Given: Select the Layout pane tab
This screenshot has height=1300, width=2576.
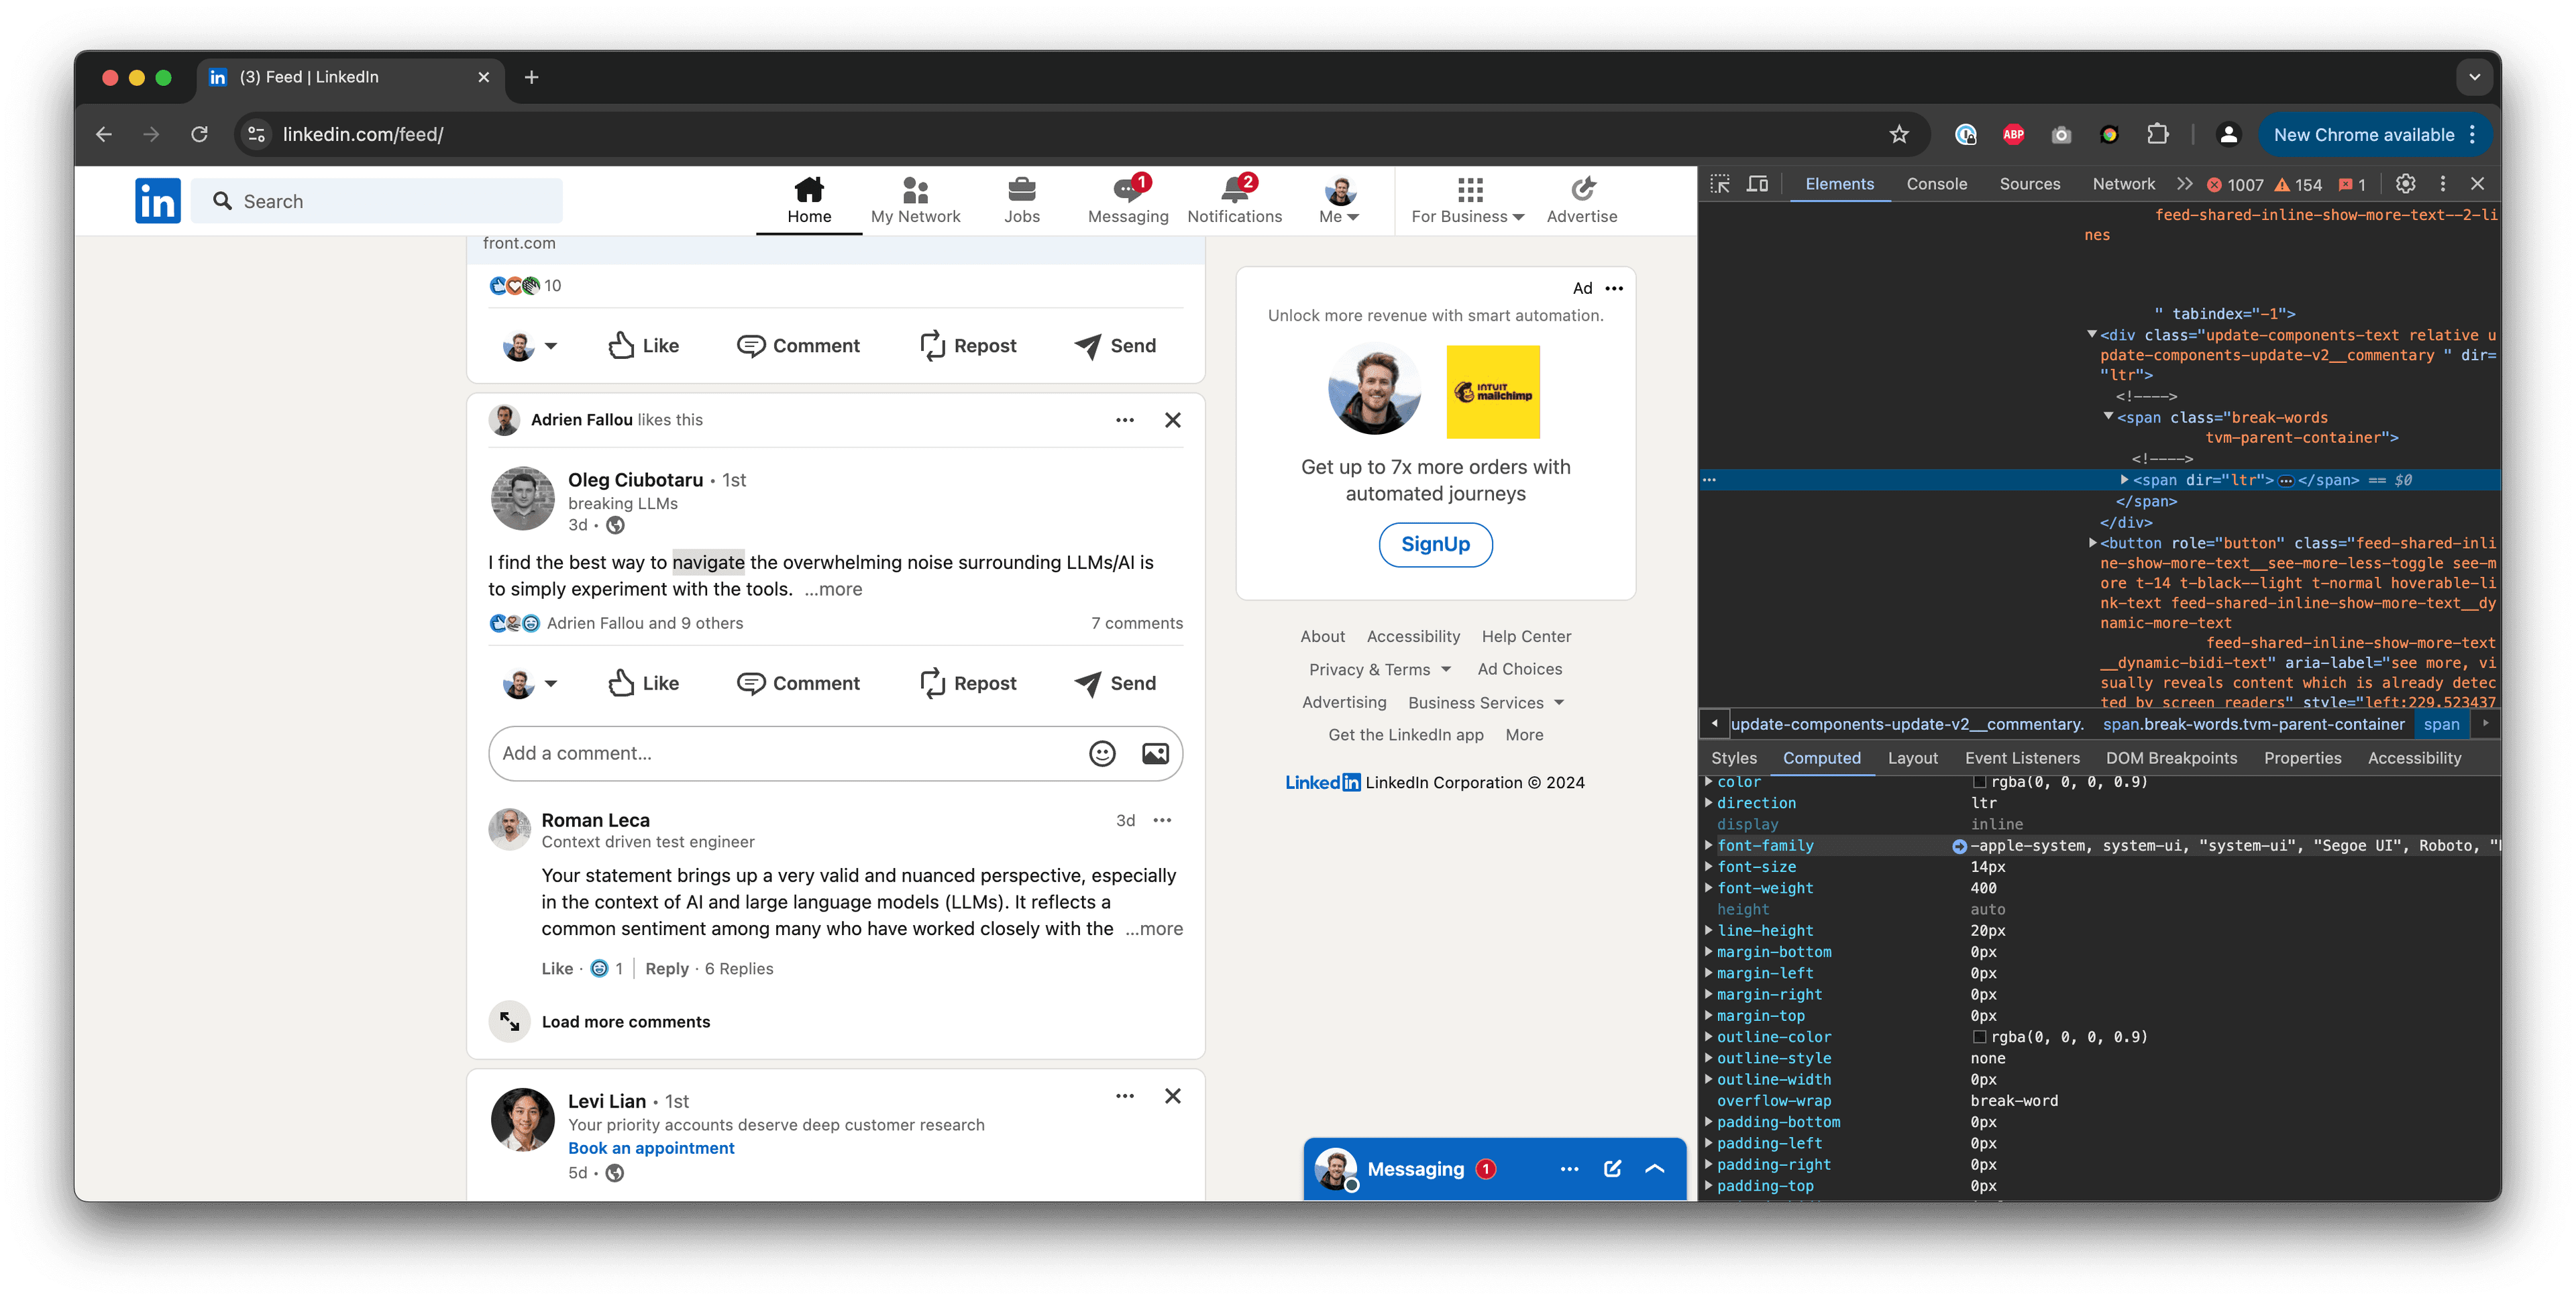Looking at the screenshot, I should click(x=1912, y=758).
